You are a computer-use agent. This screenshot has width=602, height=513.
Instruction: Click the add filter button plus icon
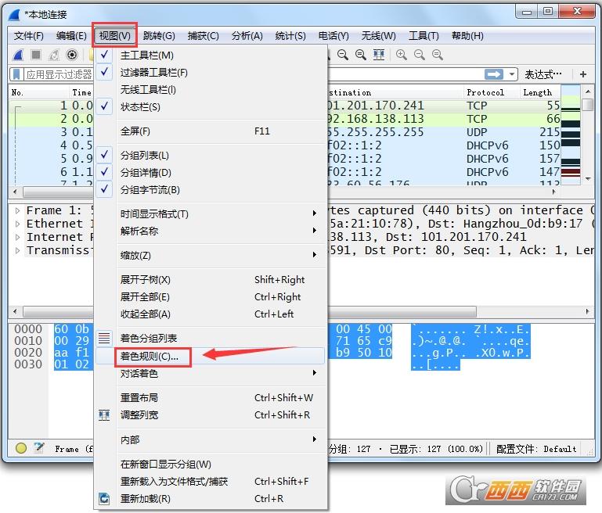583,74
